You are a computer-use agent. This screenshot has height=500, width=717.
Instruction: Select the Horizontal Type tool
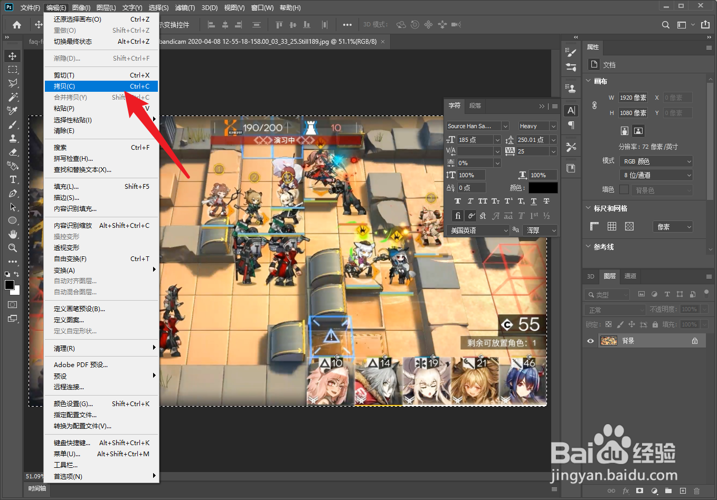(x=13, y=179)
